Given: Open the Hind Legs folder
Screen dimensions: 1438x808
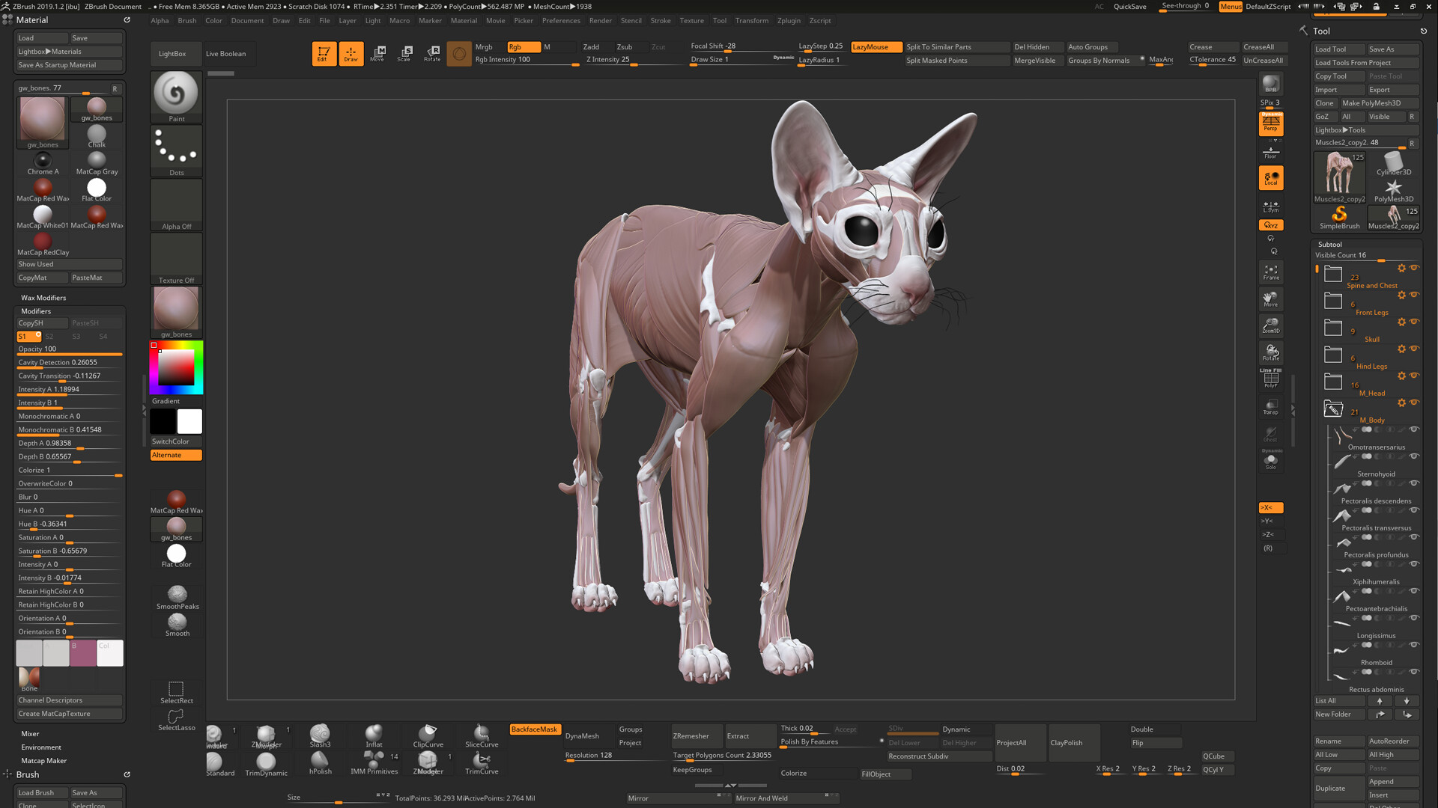Looking at the screenshot, I should [1333, 355].
